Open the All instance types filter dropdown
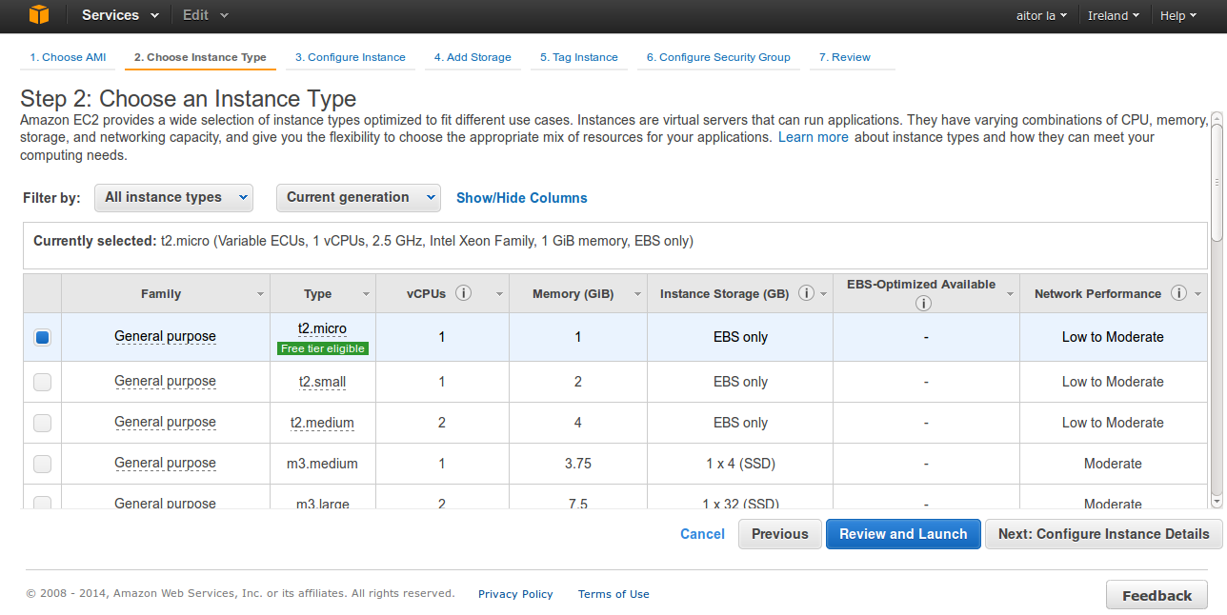 click(173, 197)
